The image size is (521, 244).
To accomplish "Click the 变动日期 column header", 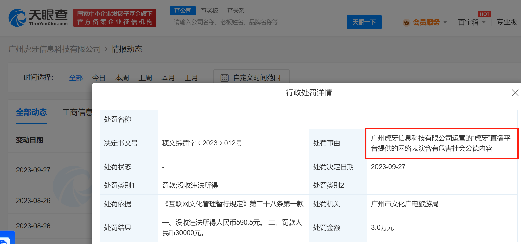I will (x=29, y=140).
